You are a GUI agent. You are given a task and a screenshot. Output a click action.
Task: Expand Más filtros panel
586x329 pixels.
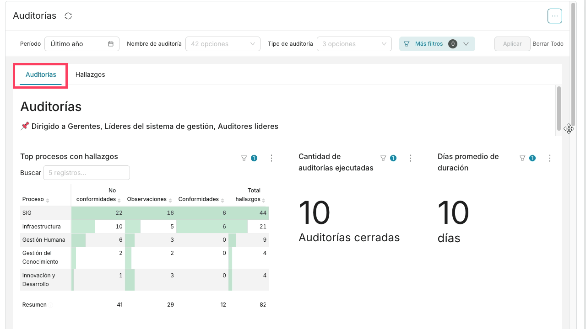437,44
